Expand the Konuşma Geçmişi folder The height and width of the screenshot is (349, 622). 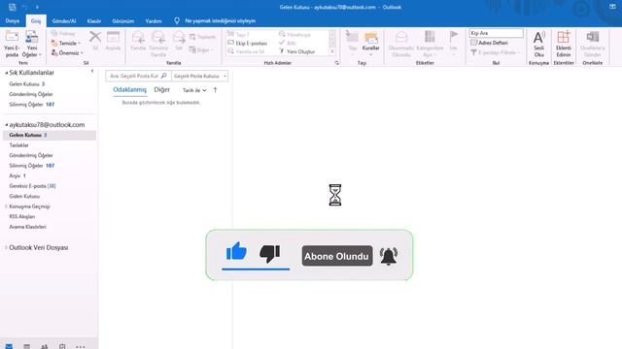click(6, 206)
